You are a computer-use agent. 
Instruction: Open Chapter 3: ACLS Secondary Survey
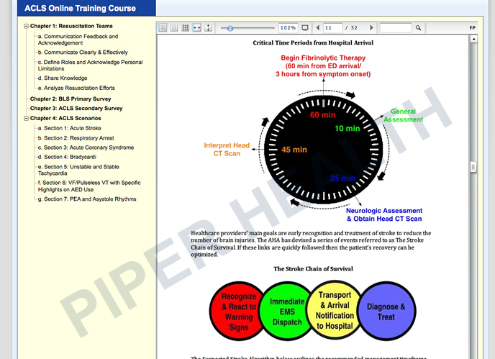(x=76, y=109)
